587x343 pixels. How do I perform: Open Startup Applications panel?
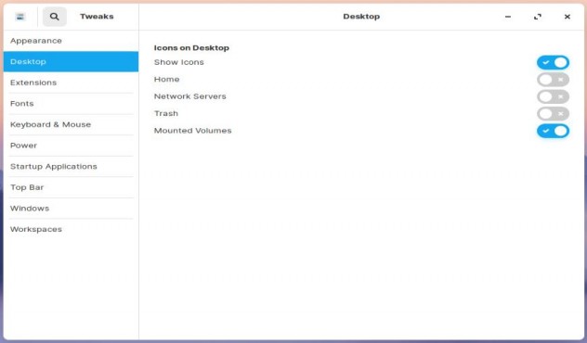72,166
